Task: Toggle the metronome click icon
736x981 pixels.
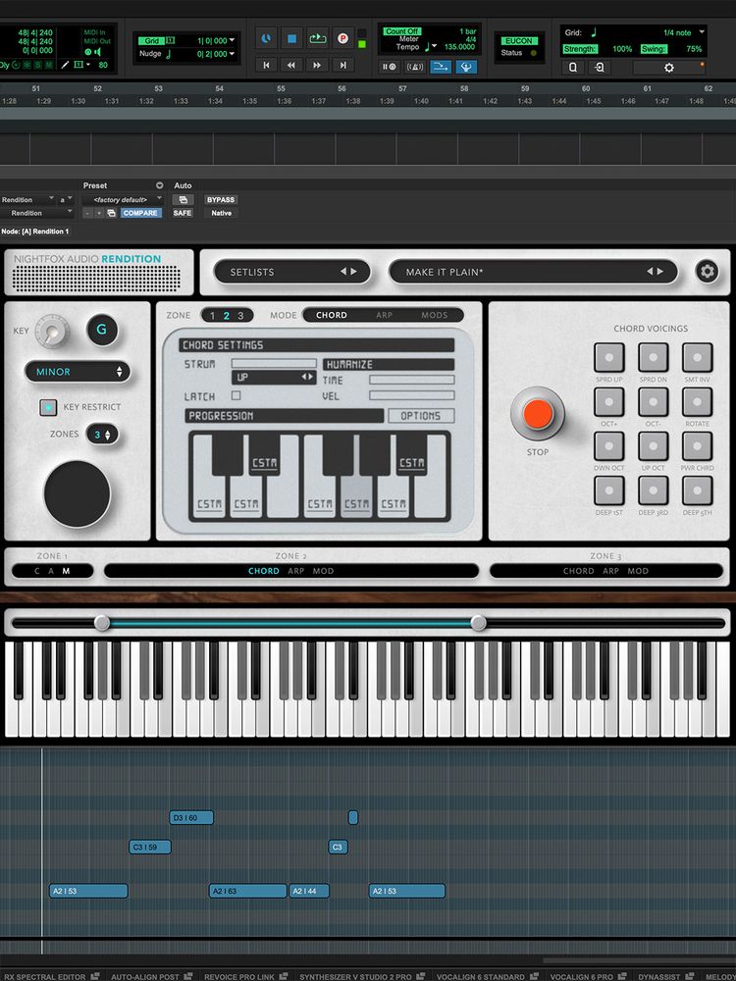Action: pyautogui.click(x=414, y=67)
